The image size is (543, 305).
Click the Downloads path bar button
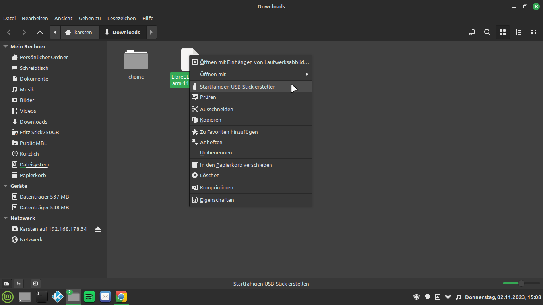point(122,32)
